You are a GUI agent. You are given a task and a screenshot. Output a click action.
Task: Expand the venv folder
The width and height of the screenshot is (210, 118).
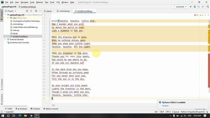coord(8,18)
